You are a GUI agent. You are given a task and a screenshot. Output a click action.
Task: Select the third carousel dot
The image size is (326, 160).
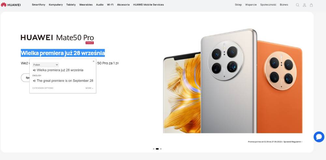tap(161, 149)
